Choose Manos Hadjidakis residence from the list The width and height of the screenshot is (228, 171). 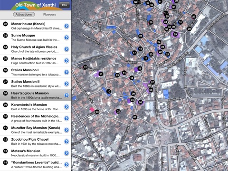coord(36,60)
